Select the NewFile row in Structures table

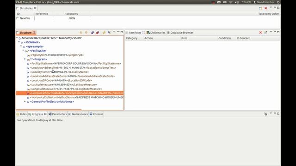tap(148, 18)
